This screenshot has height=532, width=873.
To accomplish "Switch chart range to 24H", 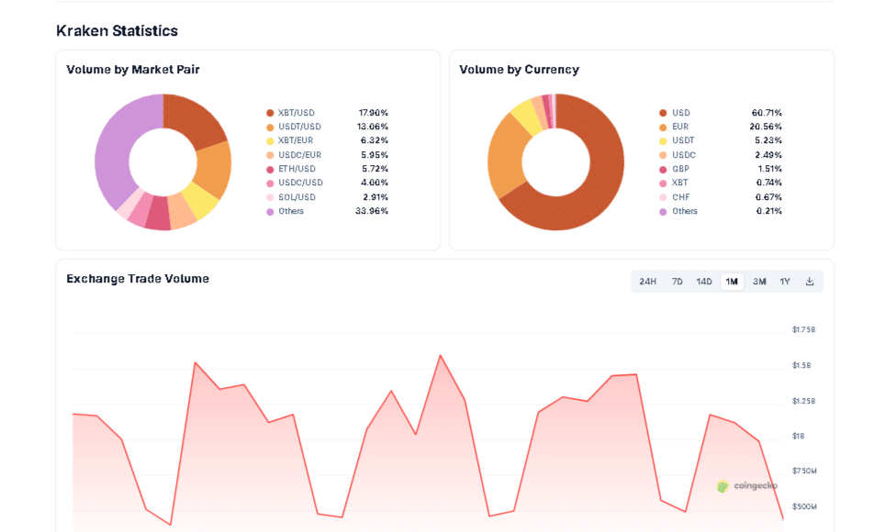I will tap(647, 282).
